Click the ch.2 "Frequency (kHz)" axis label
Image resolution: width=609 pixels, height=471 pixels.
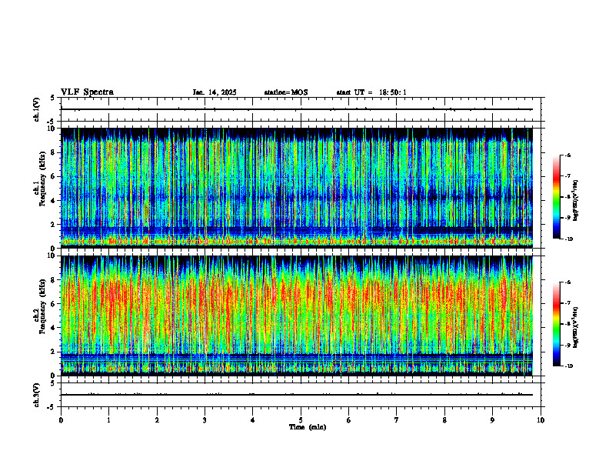click(42, 306)
